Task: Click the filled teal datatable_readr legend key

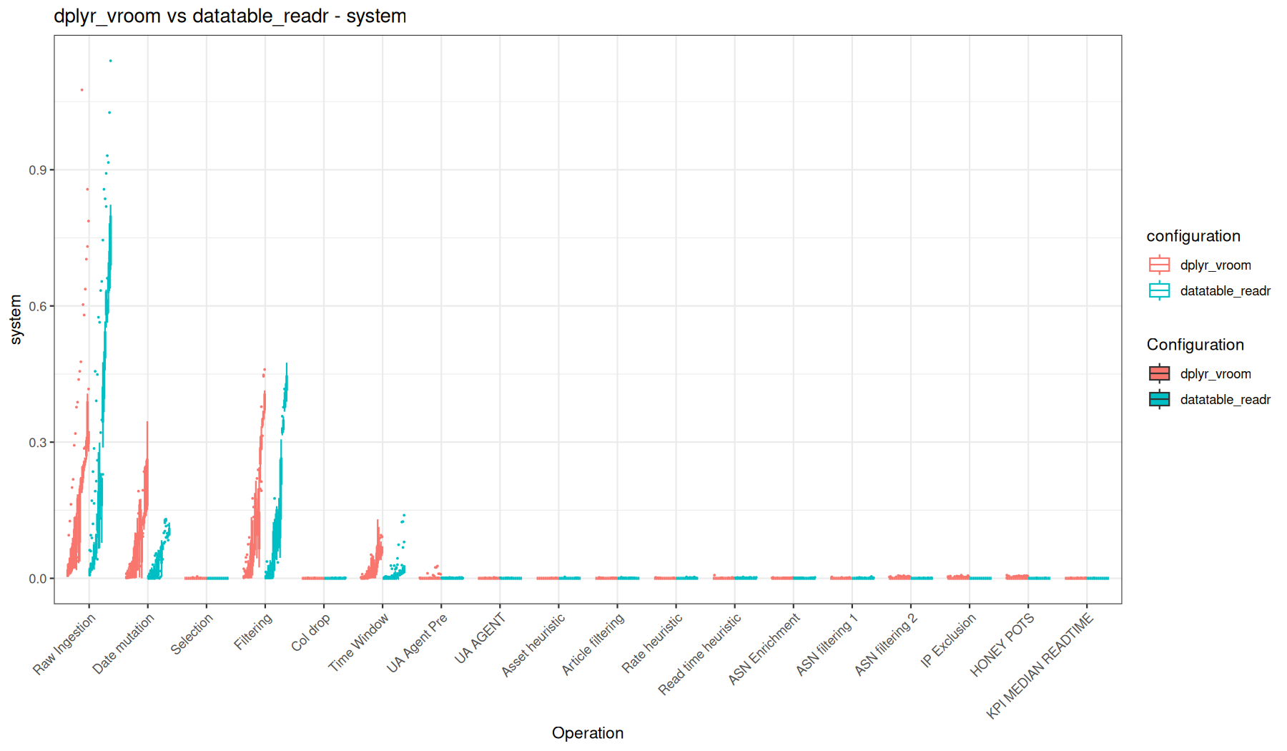Action: pyautogui.click(x=1159, y=399)
